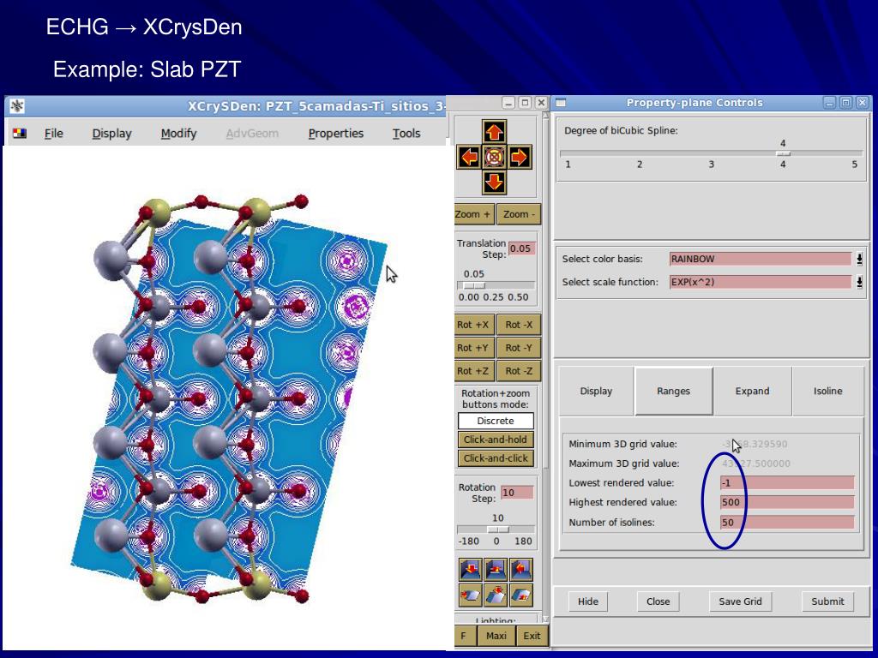
Task: Click the tilted-plane icon with arrow at its left edge
Action: tap(471, 595)
